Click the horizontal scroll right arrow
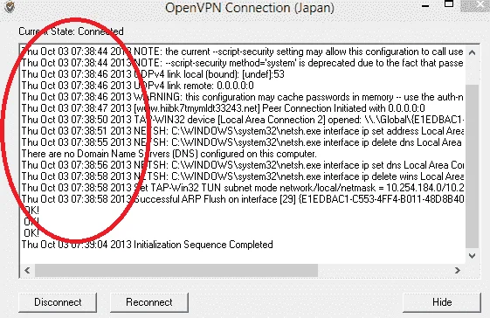Screen dimensions: 490x318 [457, 270]
